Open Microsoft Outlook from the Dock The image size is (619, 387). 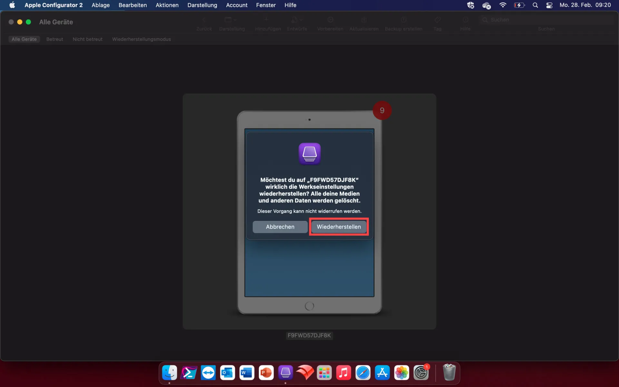[x=228, y=373]
